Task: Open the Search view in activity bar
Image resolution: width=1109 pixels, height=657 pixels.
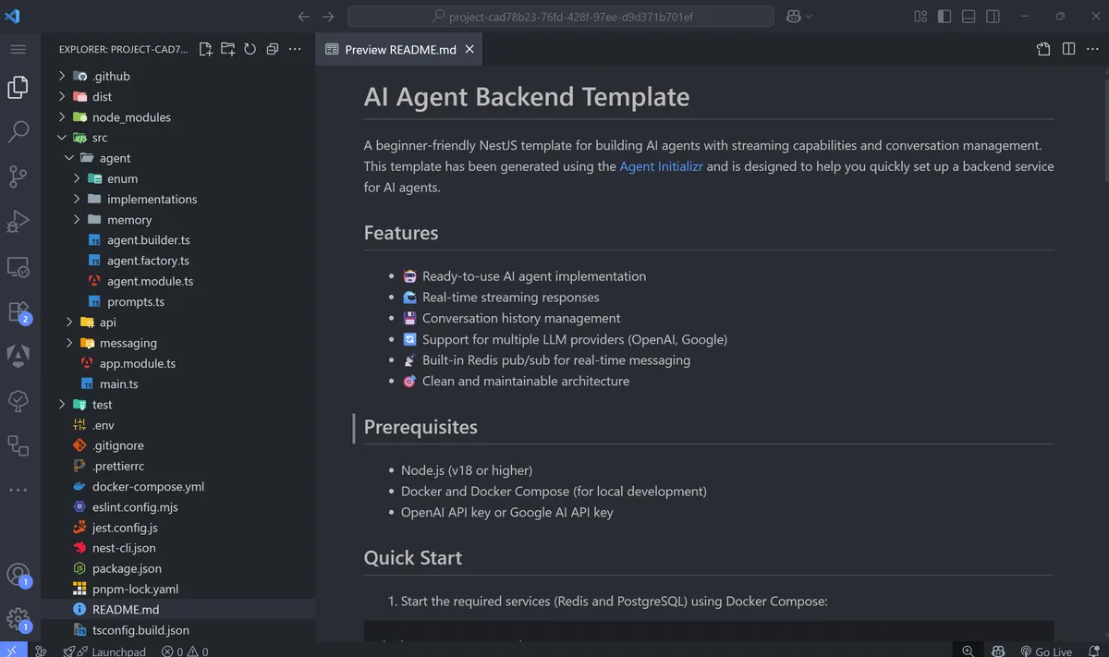Action: coord(18,131)
